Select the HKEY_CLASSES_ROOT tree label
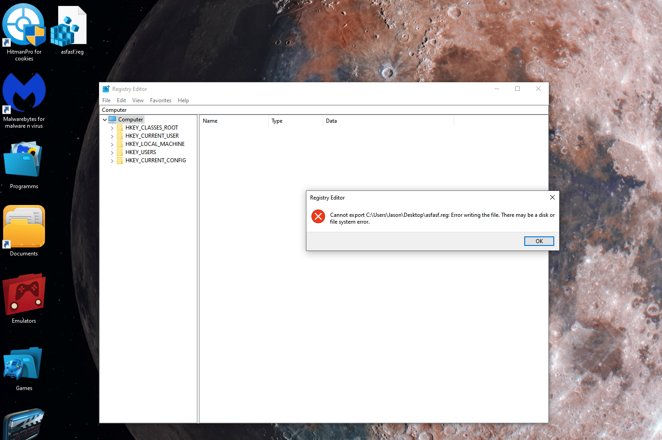The width and height of the screenshot is (662, 440). pyautogui.click(x=152, y=128)
